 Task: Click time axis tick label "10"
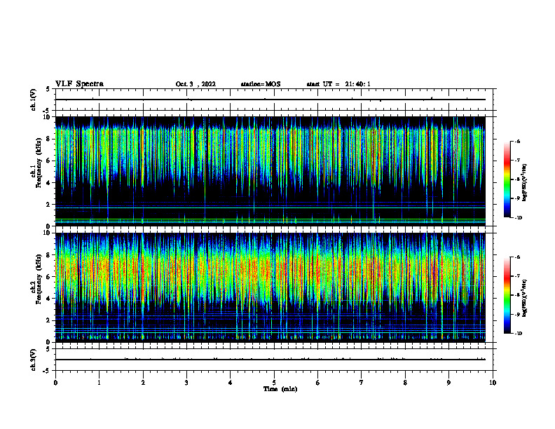(x=493, y=383)
